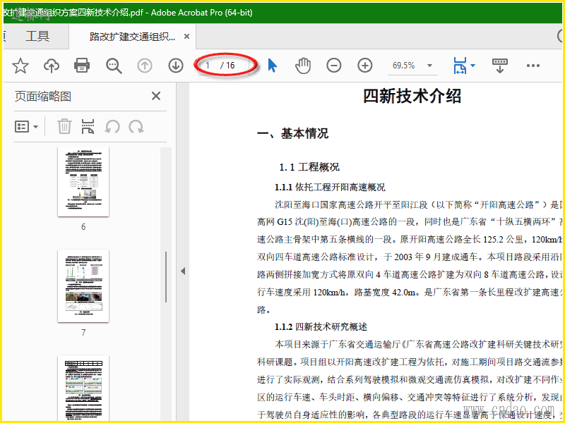Delete selected pages with the trash icon
This screenshot has height=423, width=565.
tap(64, 126)
